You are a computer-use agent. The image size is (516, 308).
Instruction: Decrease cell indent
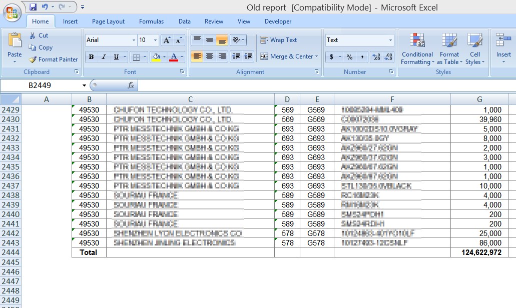(236, 56)
